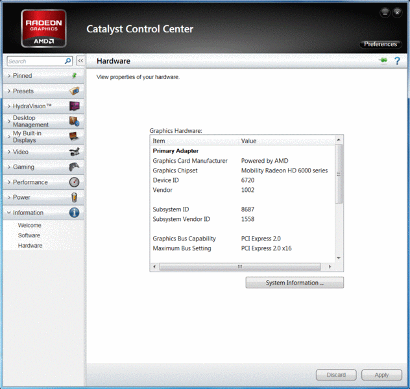Click the HydraVision monitor icon
Image resolution: width=410 pixels, height=389 pixels.
tap(75, 106)
